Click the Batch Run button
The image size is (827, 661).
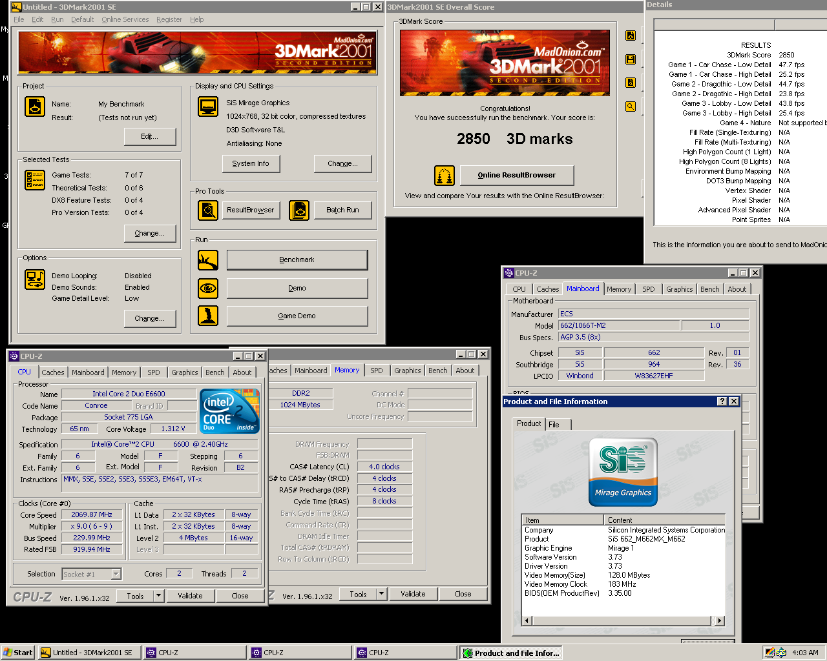(342, 210)
